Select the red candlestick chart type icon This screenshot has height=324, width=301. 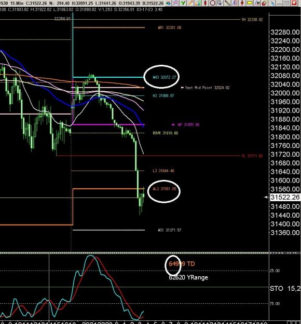(x=205, y=3)
